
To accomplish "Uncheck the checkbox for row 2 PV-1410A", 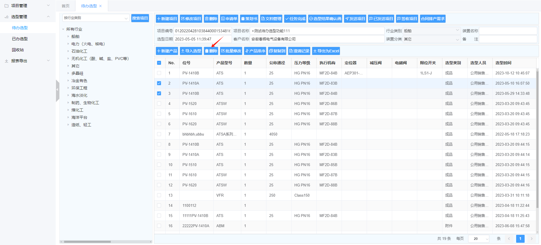I will pos(159,83).
